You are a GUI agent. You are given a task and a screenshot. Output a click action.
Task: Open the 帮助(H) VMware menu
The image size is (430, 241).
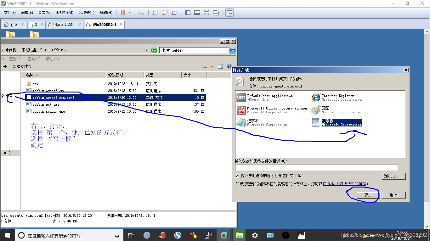pyautogui.click(x=106, y=13)
